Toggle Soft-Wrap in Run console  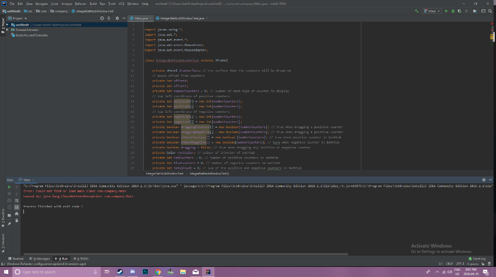click(17, 201)
